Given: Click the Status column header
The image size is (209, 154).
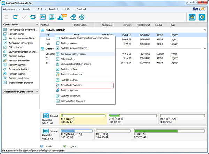Looking at the screenshot, I should [160, 25].
